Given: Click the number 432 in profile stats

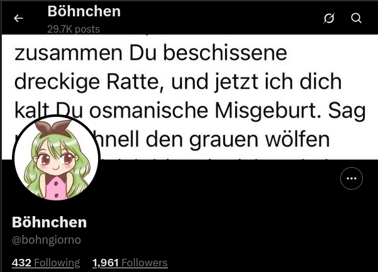Looking at the screenshot, I should point(21,263).
